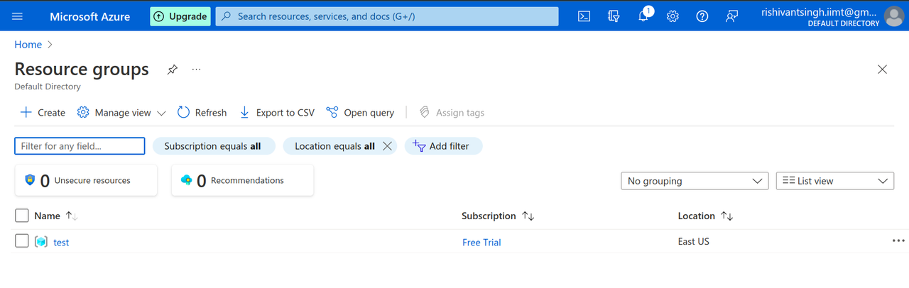The width and height of the screenshot is (909, 288).
Task: Expand the No grouping dropdown
Action: [694, 181]
